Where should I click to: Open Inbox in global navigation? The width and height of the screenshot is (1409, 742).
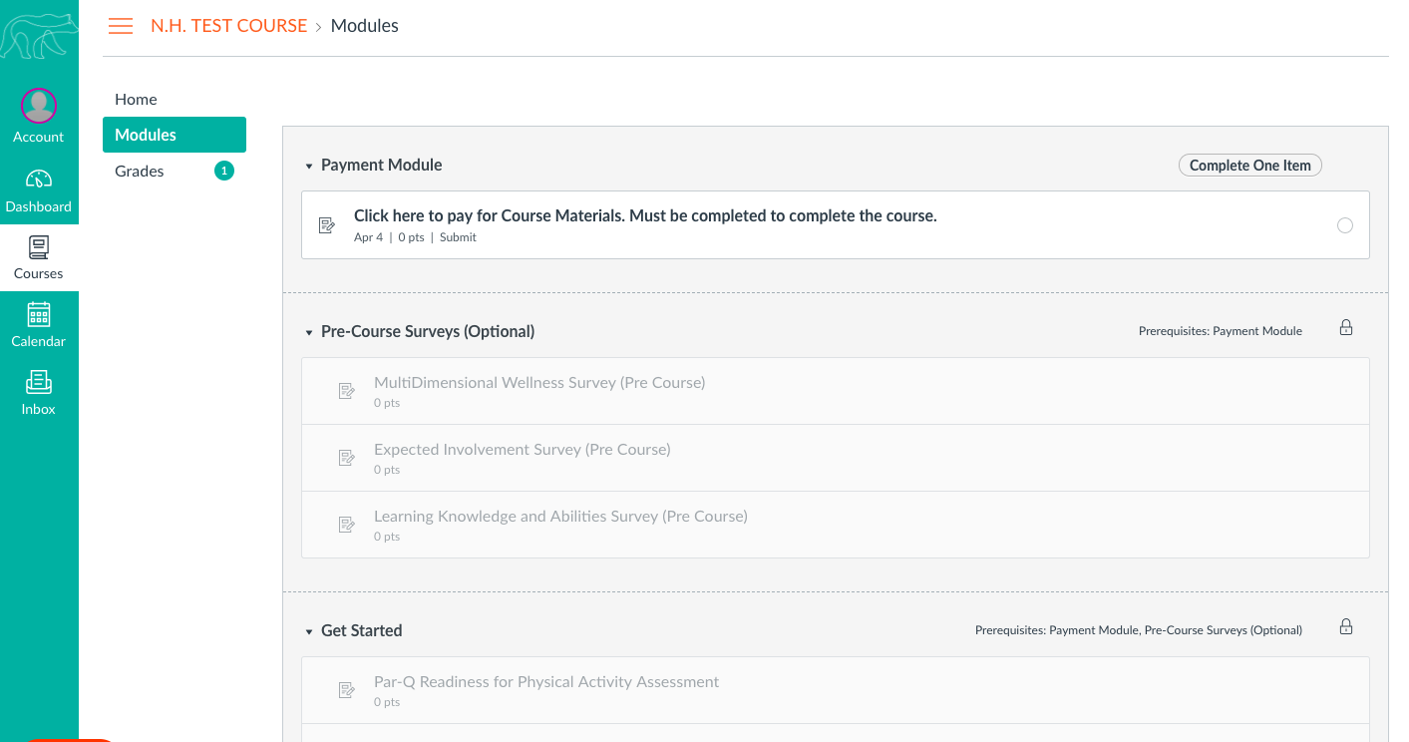(39, 393)
